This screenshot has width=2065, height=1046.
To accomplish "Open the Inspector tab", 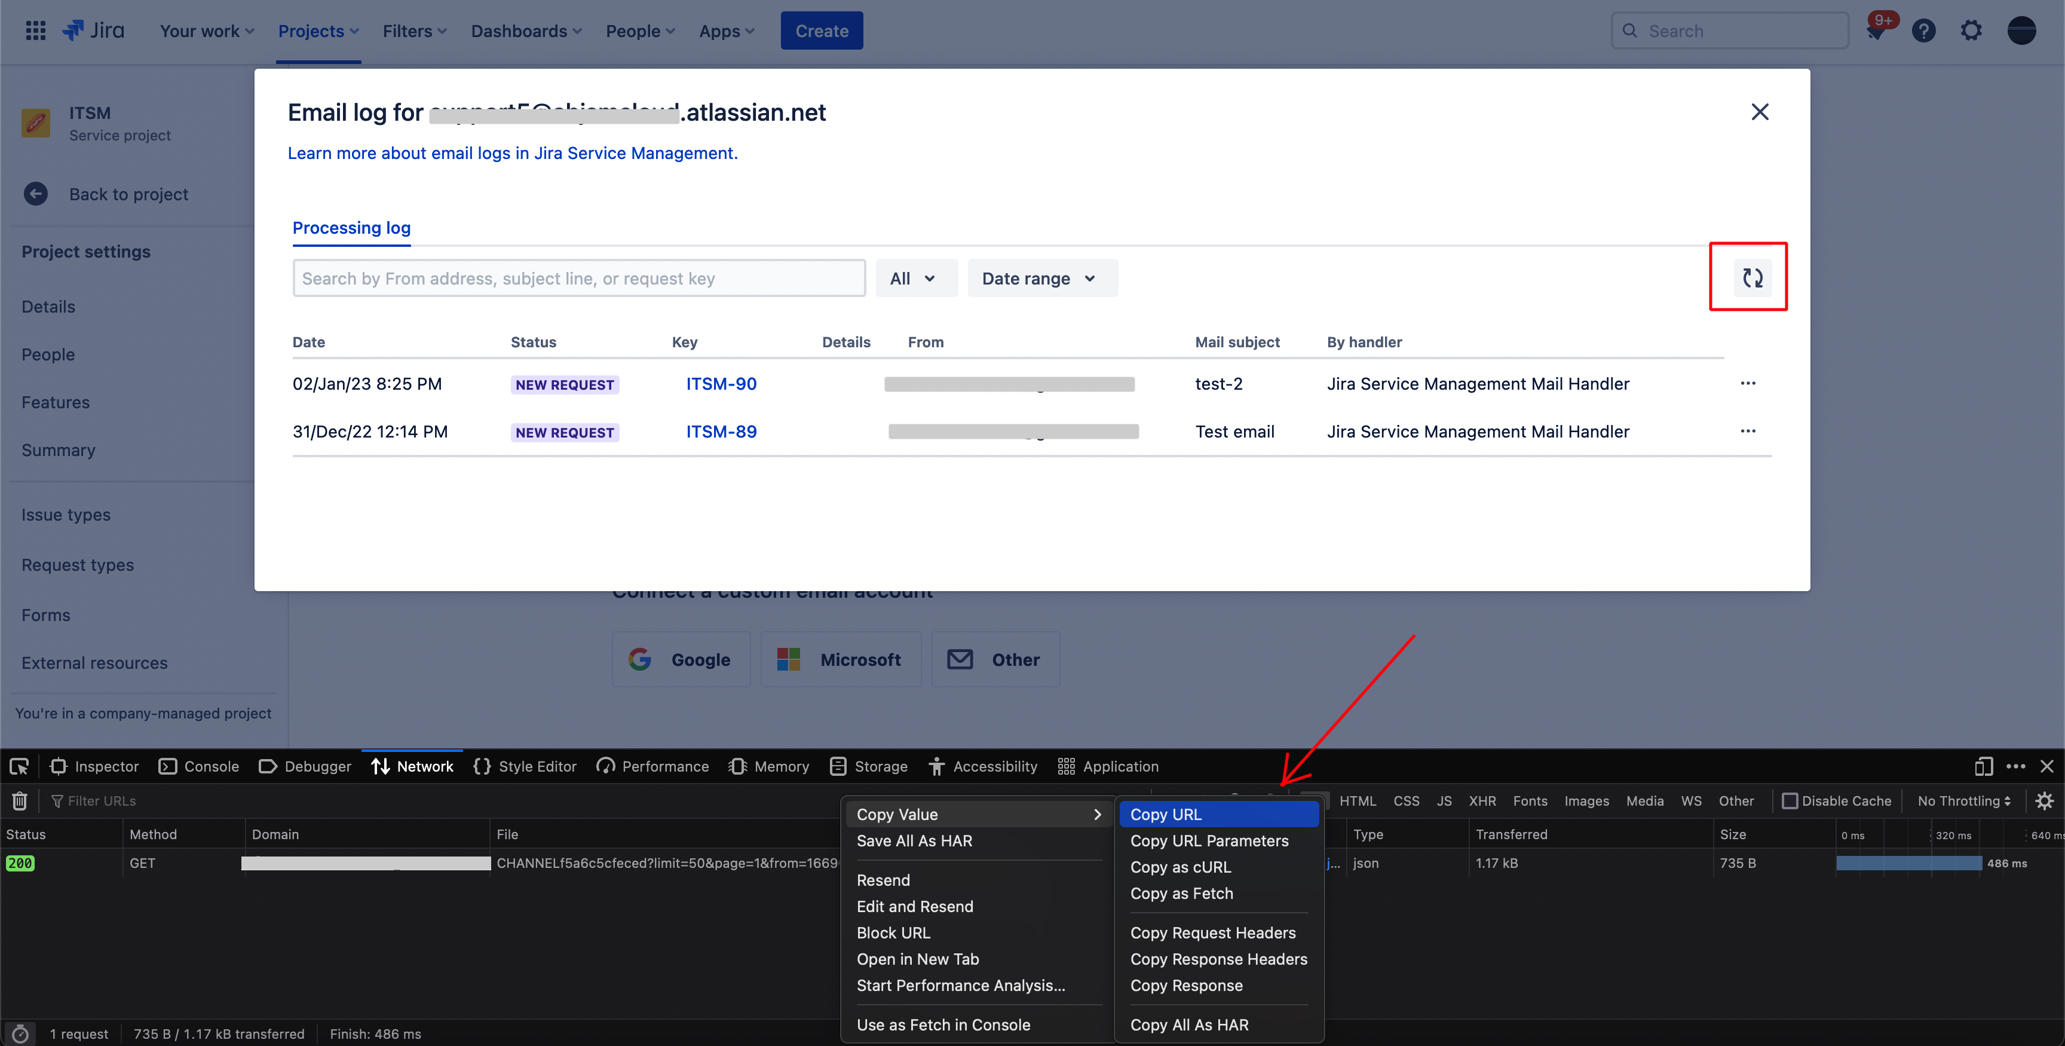I will click(94, 767).
